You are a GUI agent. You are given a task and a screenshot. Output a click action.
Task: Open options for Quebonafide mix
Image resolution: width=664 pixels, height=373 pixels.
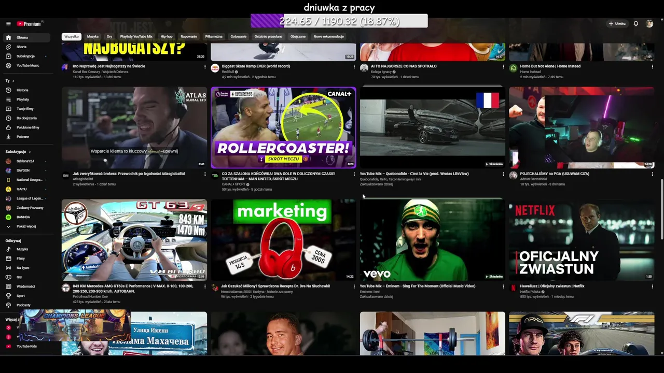503,174
